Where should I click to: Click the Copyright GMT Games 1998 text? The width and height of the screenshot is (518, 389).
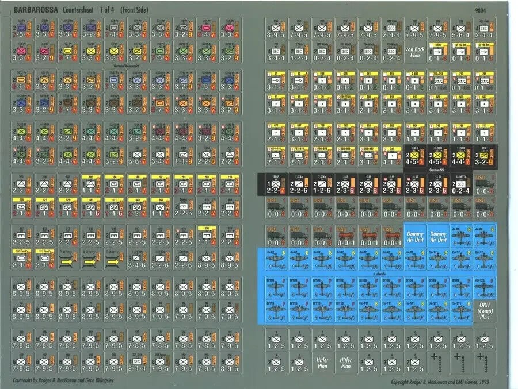440,382
